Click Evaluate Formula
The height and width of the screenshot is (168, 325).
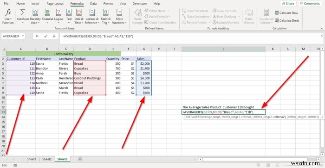(226, 22)
